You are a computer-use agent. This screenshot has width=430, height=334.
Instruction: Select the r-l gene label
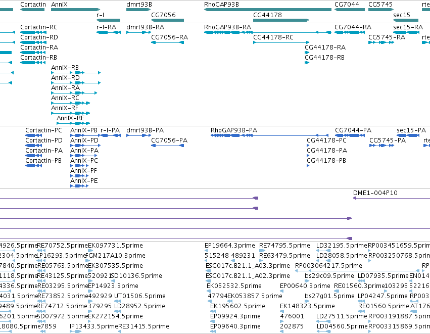101,15
